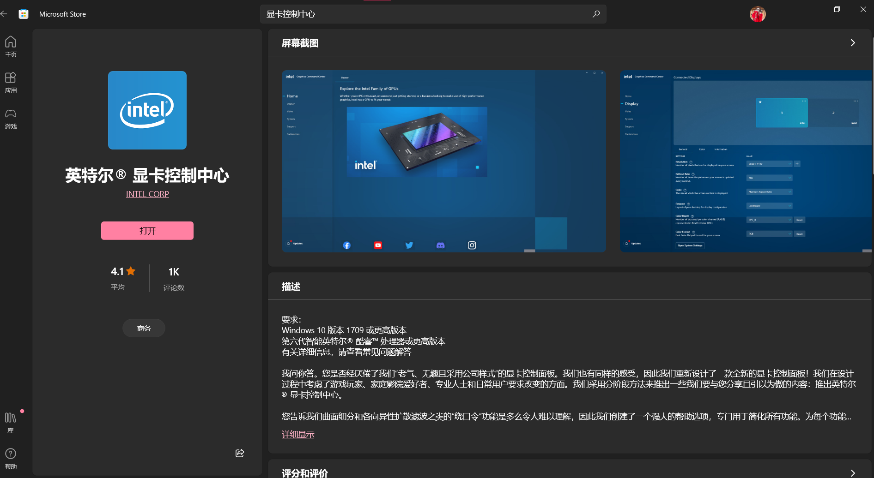
Task: Expand the 屏幕截图 section chevron
Action: coord(853,43)
